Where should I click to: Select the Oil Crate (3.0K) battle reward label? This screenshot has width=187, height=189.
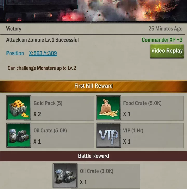coord(97,171)
